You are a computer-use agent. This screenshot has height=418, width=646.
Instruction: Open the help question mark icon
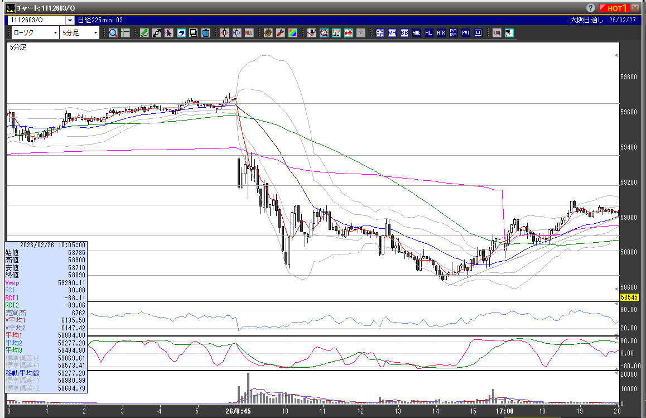pyautogui.click(x=591, y=8)
